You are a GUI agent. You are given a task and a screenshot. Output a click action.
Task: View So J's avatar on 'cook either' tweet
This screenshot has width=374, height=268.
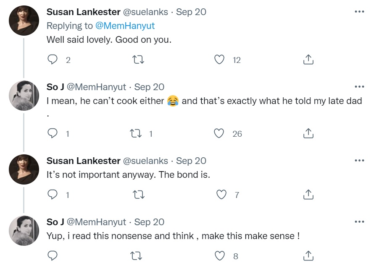(24, 96)
